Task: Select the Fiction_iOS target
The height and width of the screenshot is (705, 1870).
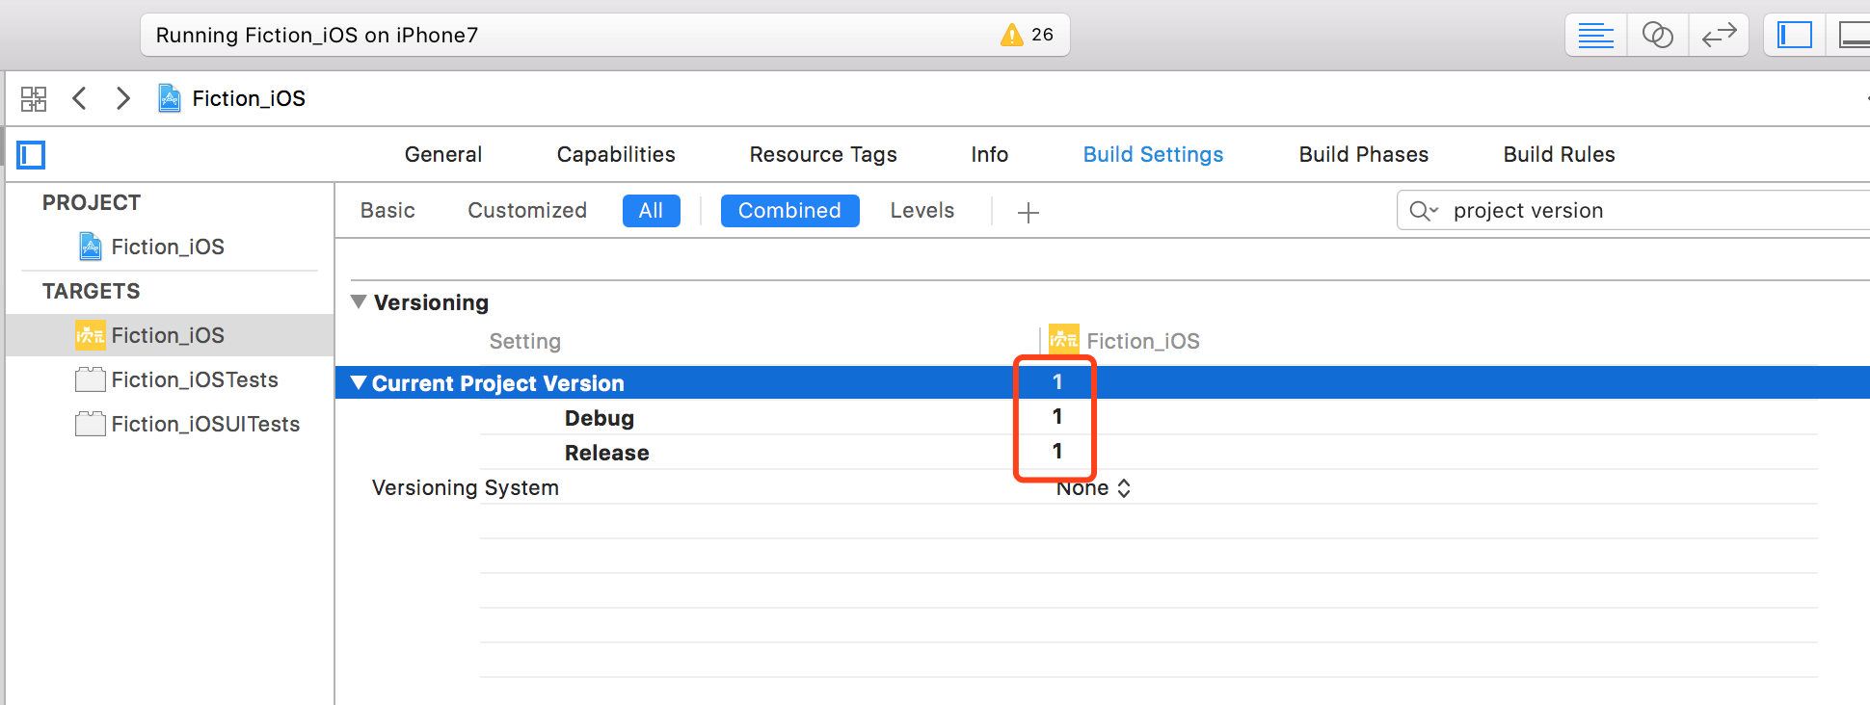Action: coord(168,336)
